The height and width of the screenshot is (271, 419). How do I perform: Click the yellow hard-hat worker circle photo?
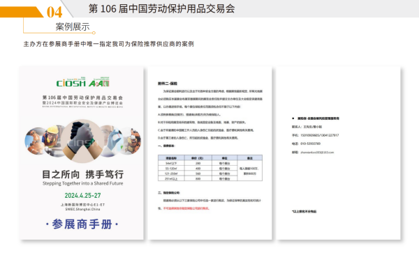pos(54,141)
